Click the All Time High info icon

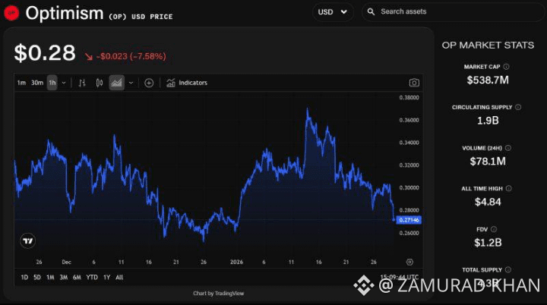tap(508, 189)
